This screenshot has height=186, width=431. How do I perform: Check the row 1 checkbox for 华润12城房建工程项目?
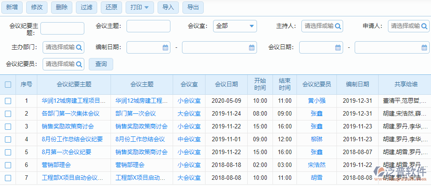click(x=8, y=101)
